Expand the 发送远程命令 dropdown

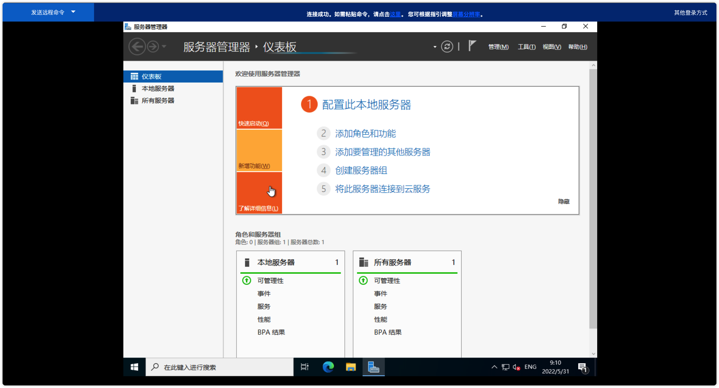click(x=73, y=12)
